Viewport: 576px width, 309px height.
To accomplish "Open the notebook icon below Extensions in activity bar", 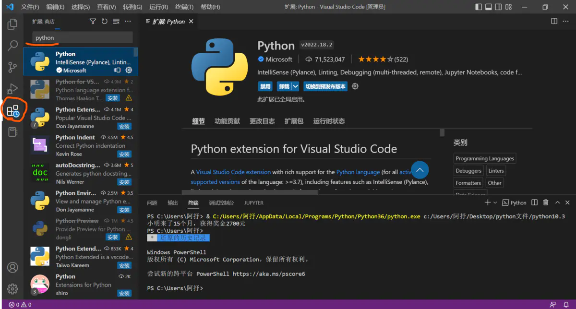I will [12, 132].
